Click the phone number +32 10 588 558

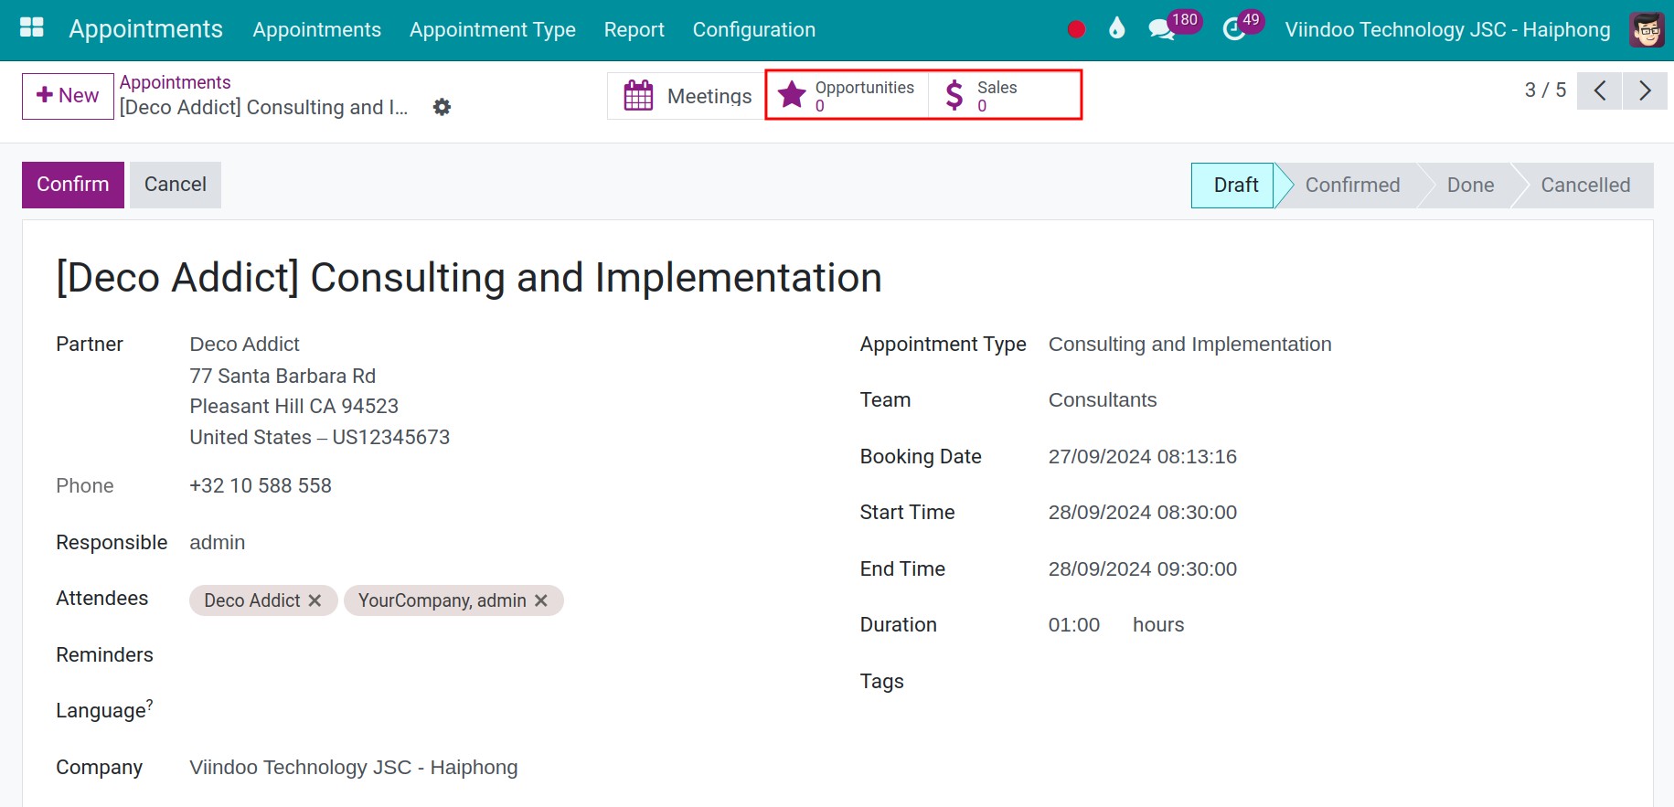tap(261, 486)
